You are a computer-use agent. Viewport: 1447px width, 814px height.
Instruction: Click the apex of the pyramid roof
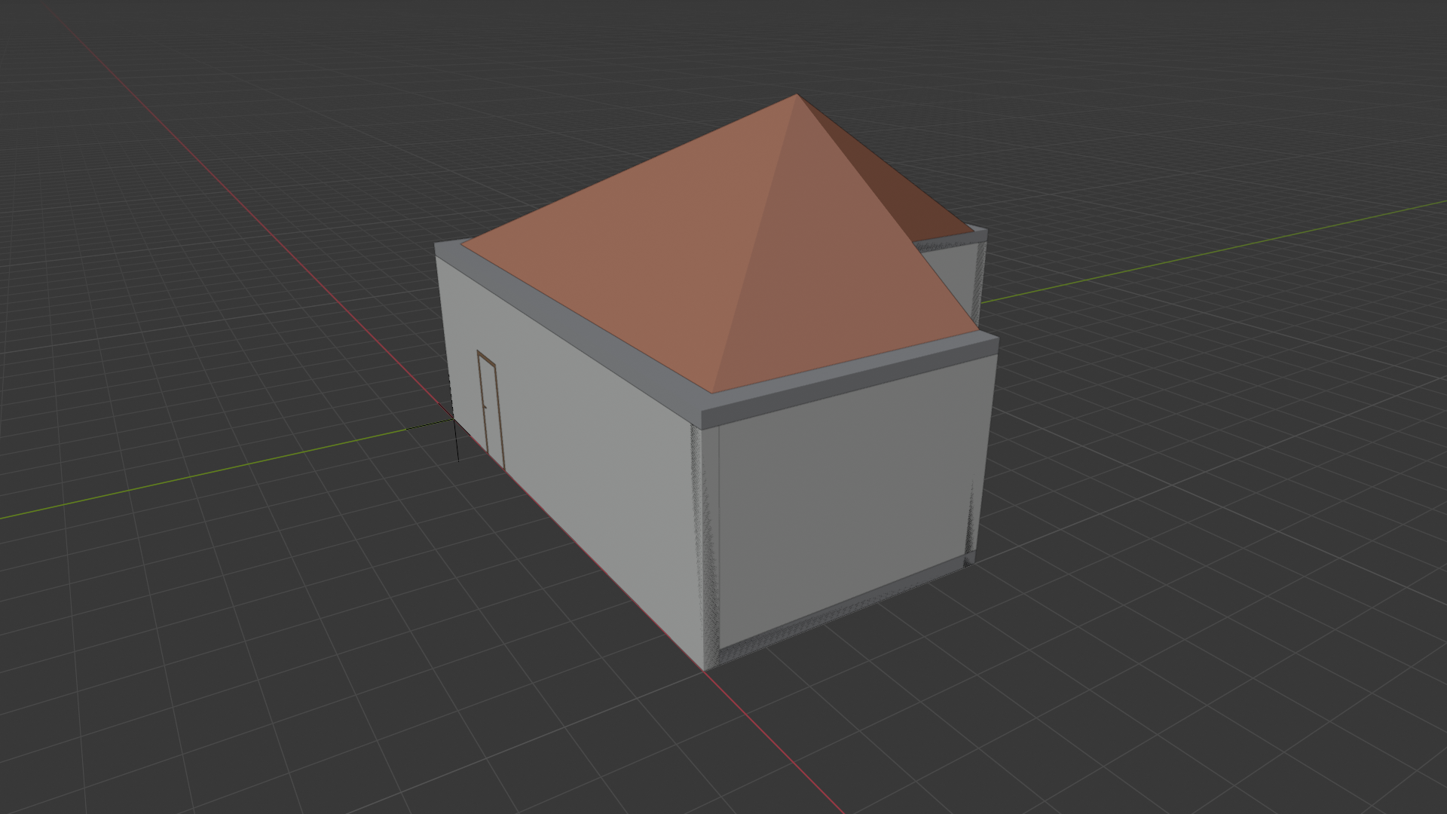pos(797,95)
